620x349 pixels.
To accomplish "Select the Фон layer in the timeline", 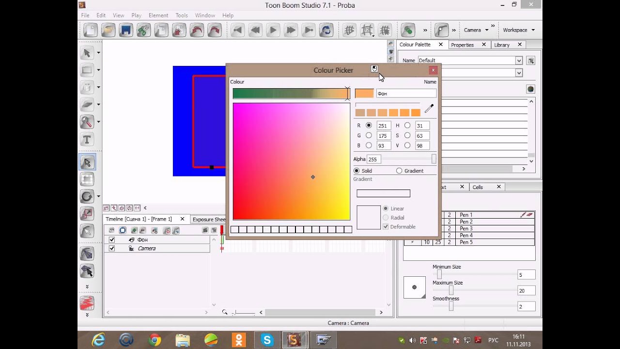I will coord(157,240).
